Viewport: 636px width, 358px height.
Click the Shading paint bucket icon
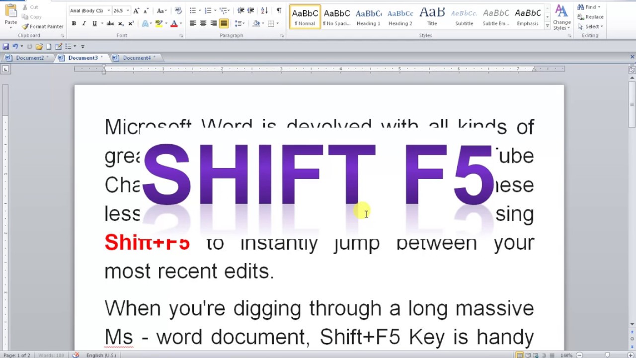256,23
